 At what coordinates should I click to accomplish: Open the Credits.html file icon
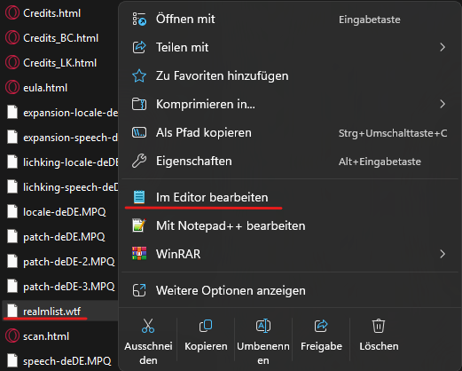(x=12, y=13)
